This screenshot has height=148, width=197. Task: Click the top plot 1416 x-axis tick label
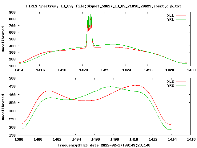click(40, 70)
